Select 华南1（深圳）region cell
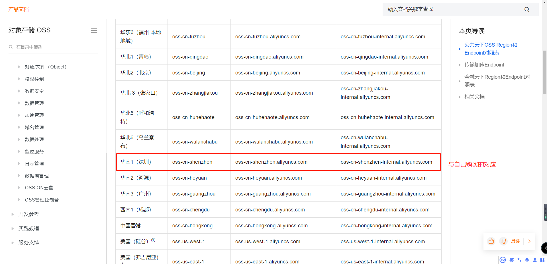 (x=142, y=162)
